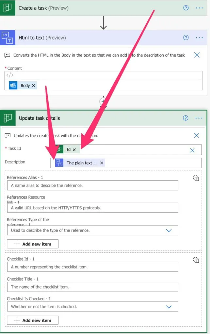Clear the Task Id field value
Viewport: 210px width, 334px height.
point(192,150)
